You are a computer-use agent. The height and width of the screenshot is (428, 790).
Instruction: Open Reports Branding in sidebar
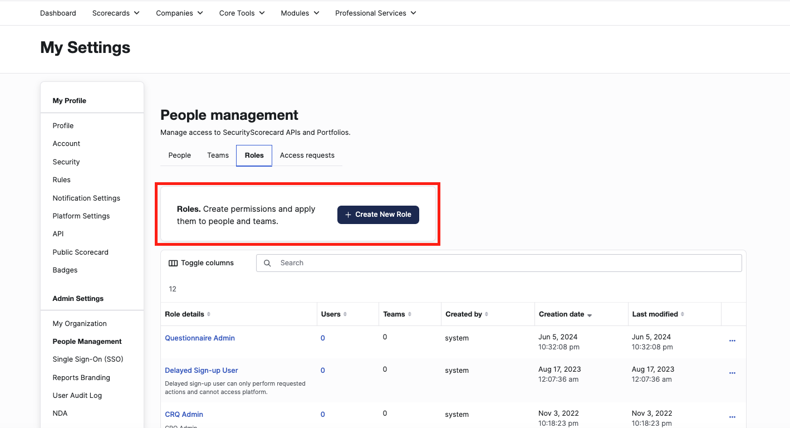(81, 378)
